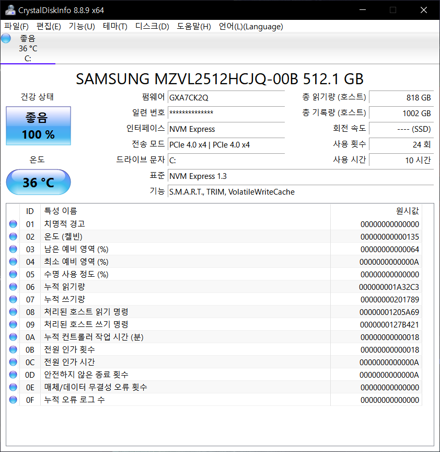Image resolution: width=440 pixels, height=452 pixels.
Task: Click status orb for ID 0A 컨트롤러 작업 시간
Action: (13, 337)
